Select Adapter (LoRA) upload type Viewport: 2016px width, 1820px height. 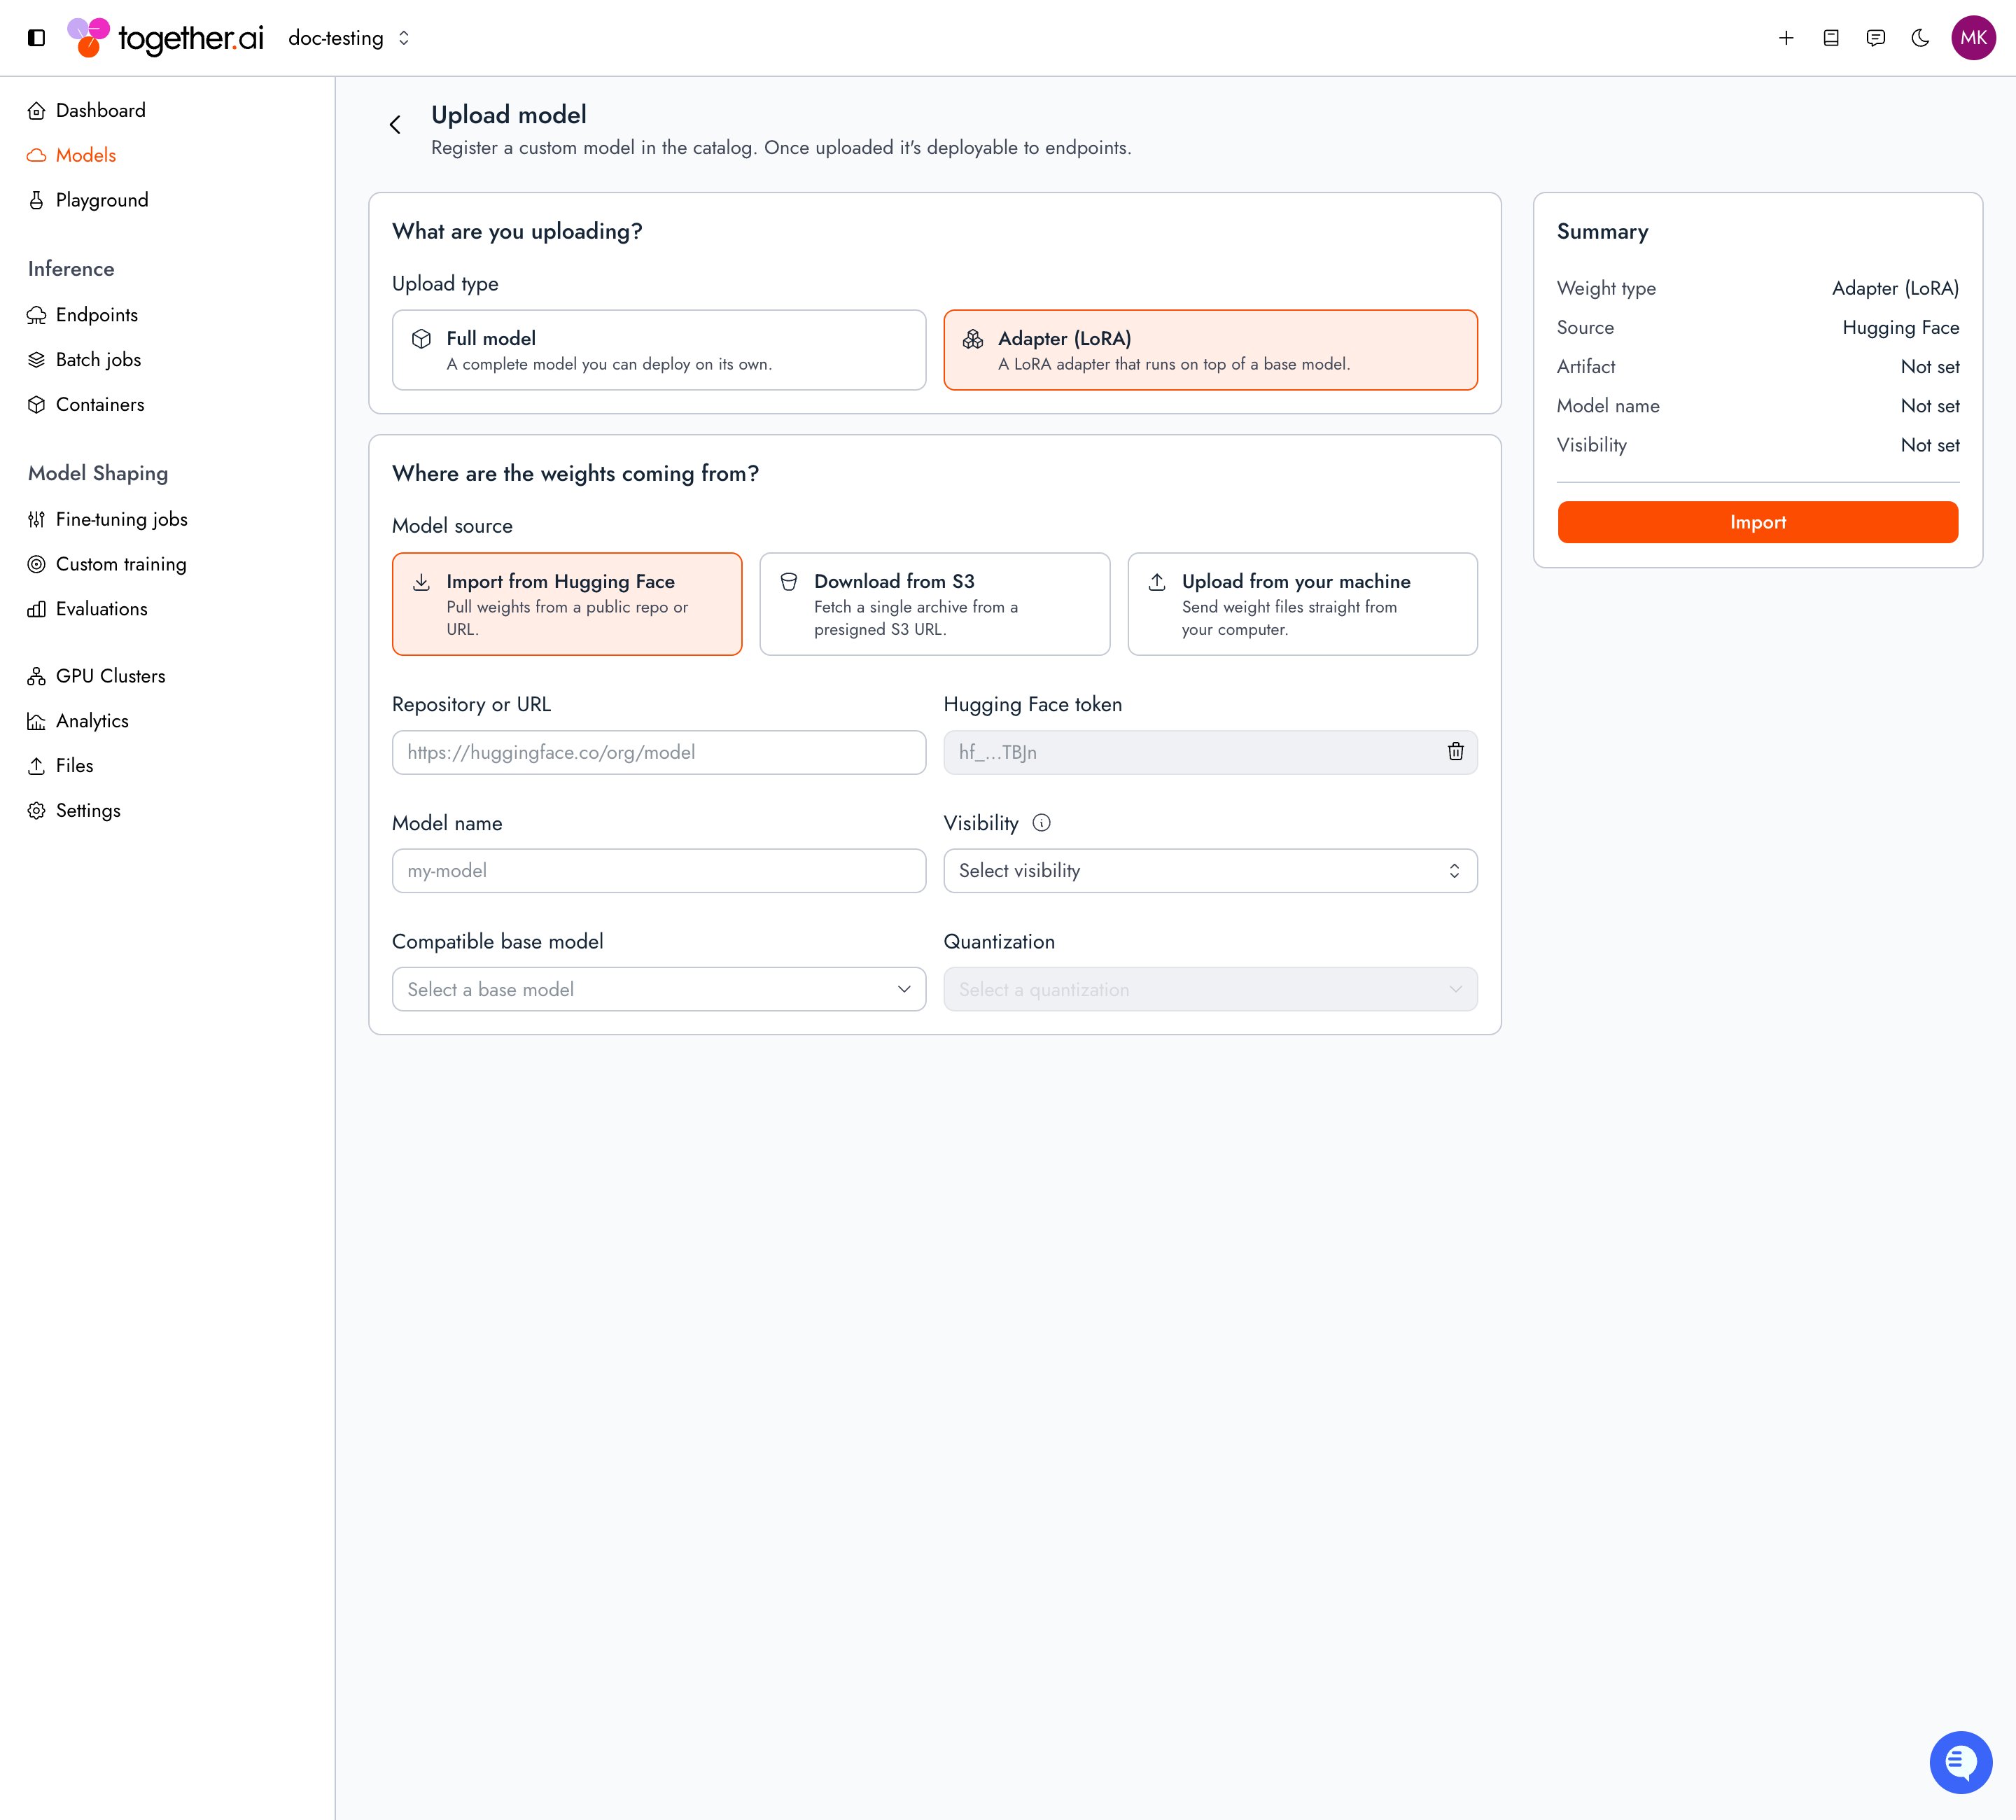tap(1210, 350)
